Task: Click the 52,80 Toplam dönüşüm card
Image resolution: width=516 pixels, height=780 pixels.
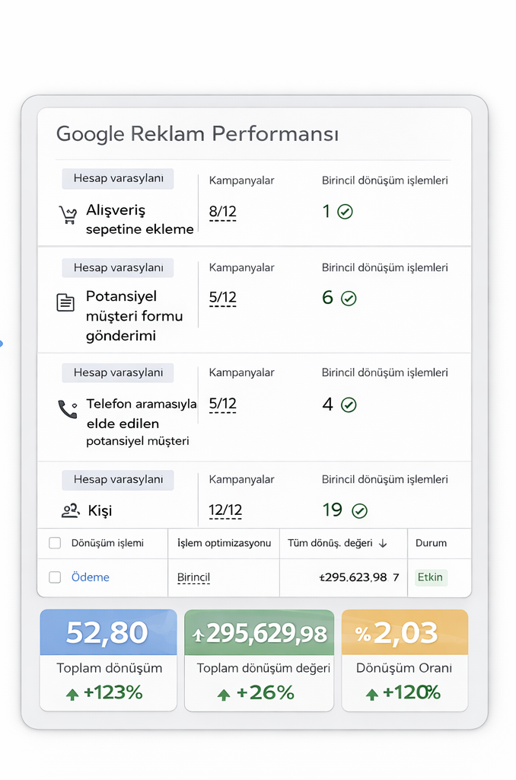Action: [108, 660]
